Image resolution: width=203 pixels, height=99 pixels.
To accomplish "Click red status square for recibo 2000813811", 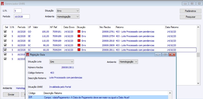I will (x=79, y=50).
